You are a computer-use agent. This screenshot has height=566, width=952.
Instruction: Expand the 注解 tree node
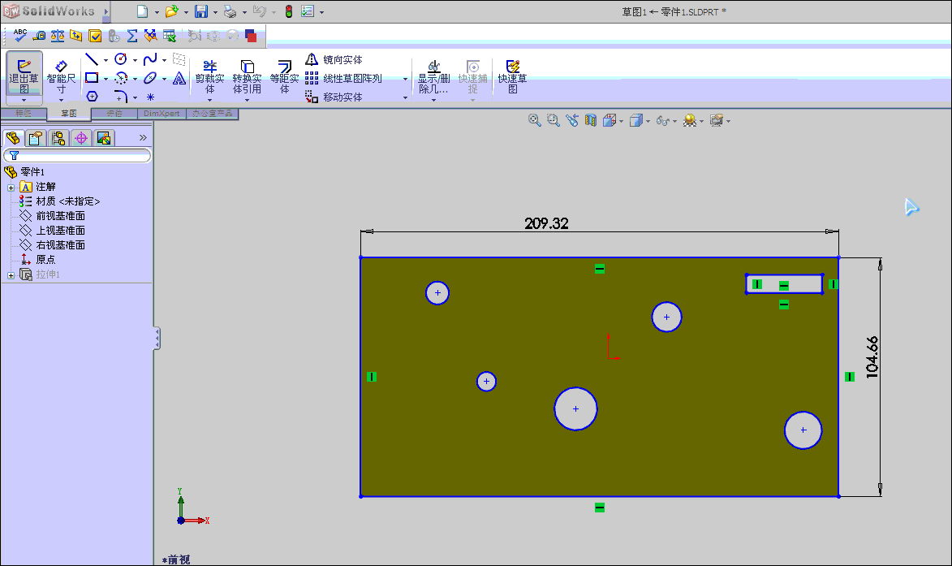point(11,188)
